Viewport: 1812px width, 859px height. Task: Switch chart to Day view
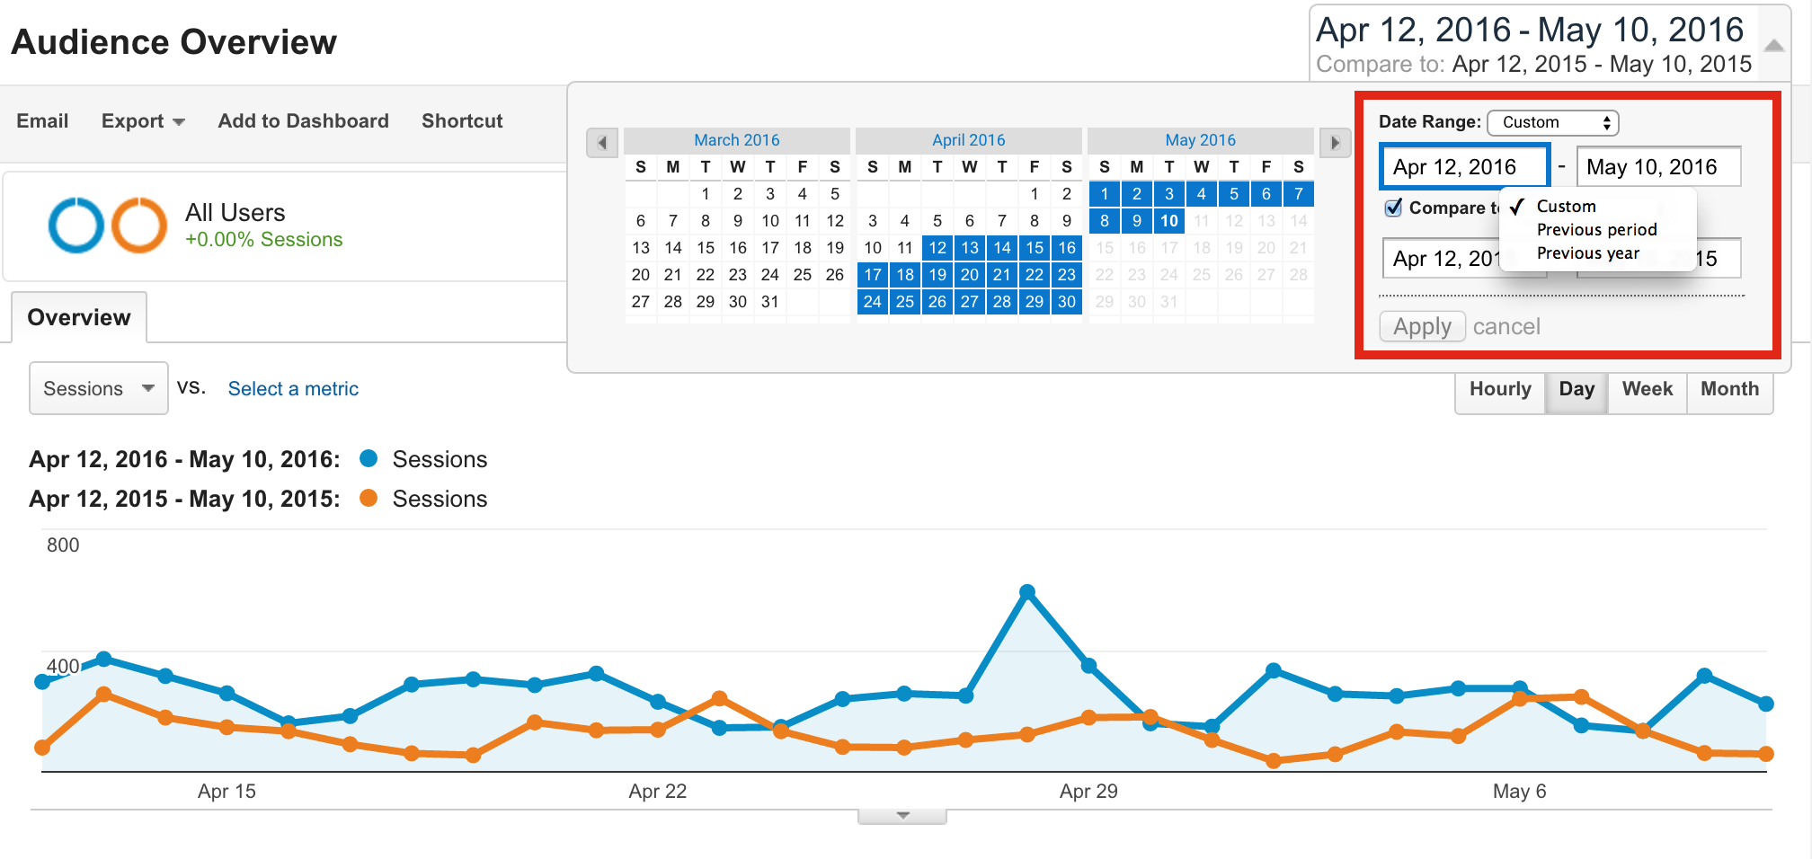(x=1577, y=389)
